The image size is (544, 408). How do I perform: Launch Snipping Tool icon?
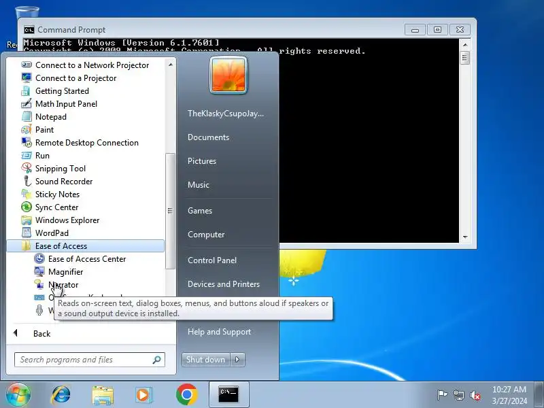(27, 168)
